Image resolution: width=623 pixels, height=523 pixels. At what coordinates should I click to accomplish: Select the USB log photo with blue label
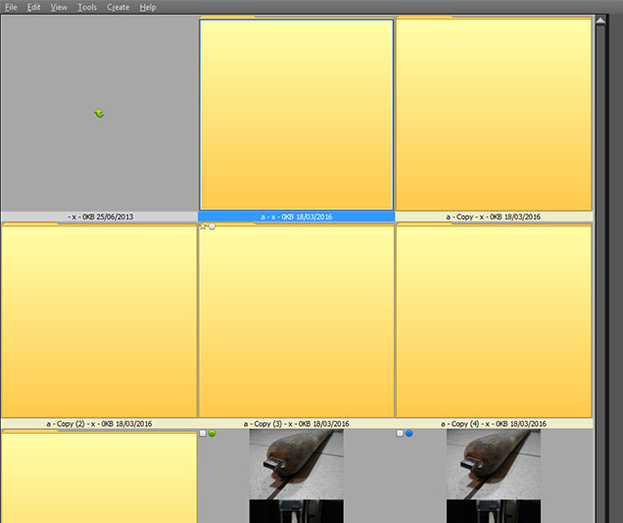click(494, 476)
